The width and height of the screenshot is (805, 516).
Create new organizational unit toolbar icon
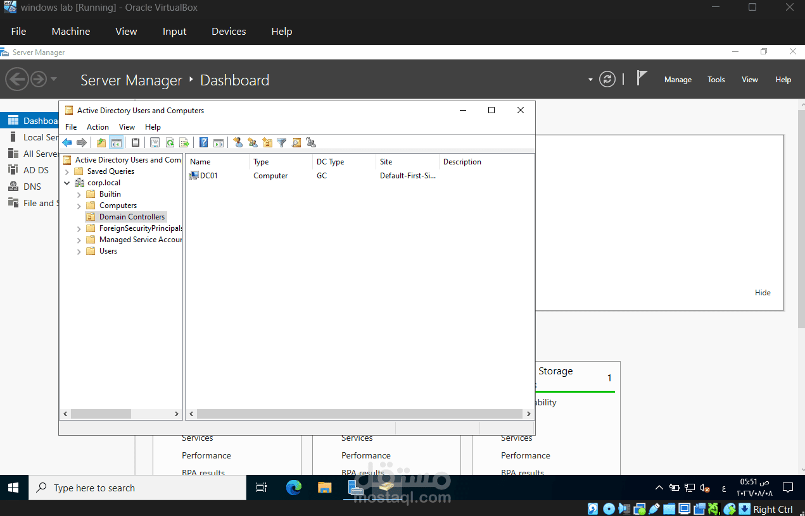coord(267,143)
